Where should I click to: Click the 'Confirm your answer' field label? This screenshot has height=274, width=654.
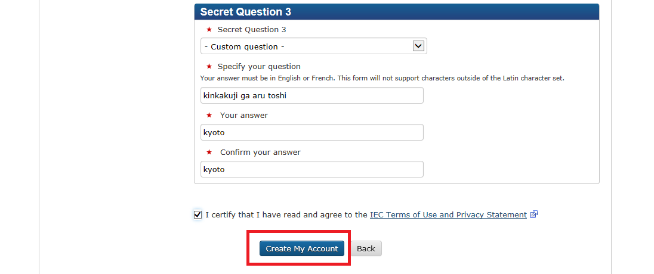point(260,152)
